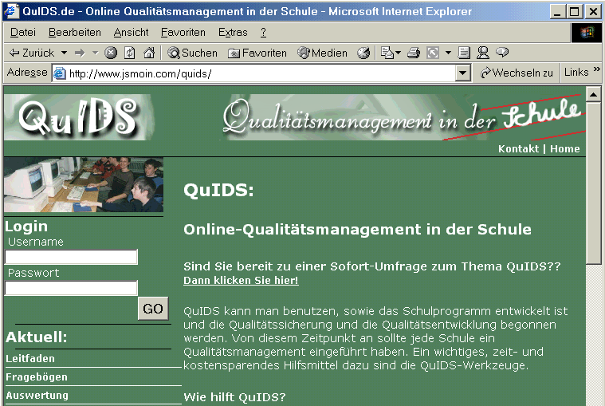
Task: Click the Messenger person toolbar icon
Action: click(483, 53)
